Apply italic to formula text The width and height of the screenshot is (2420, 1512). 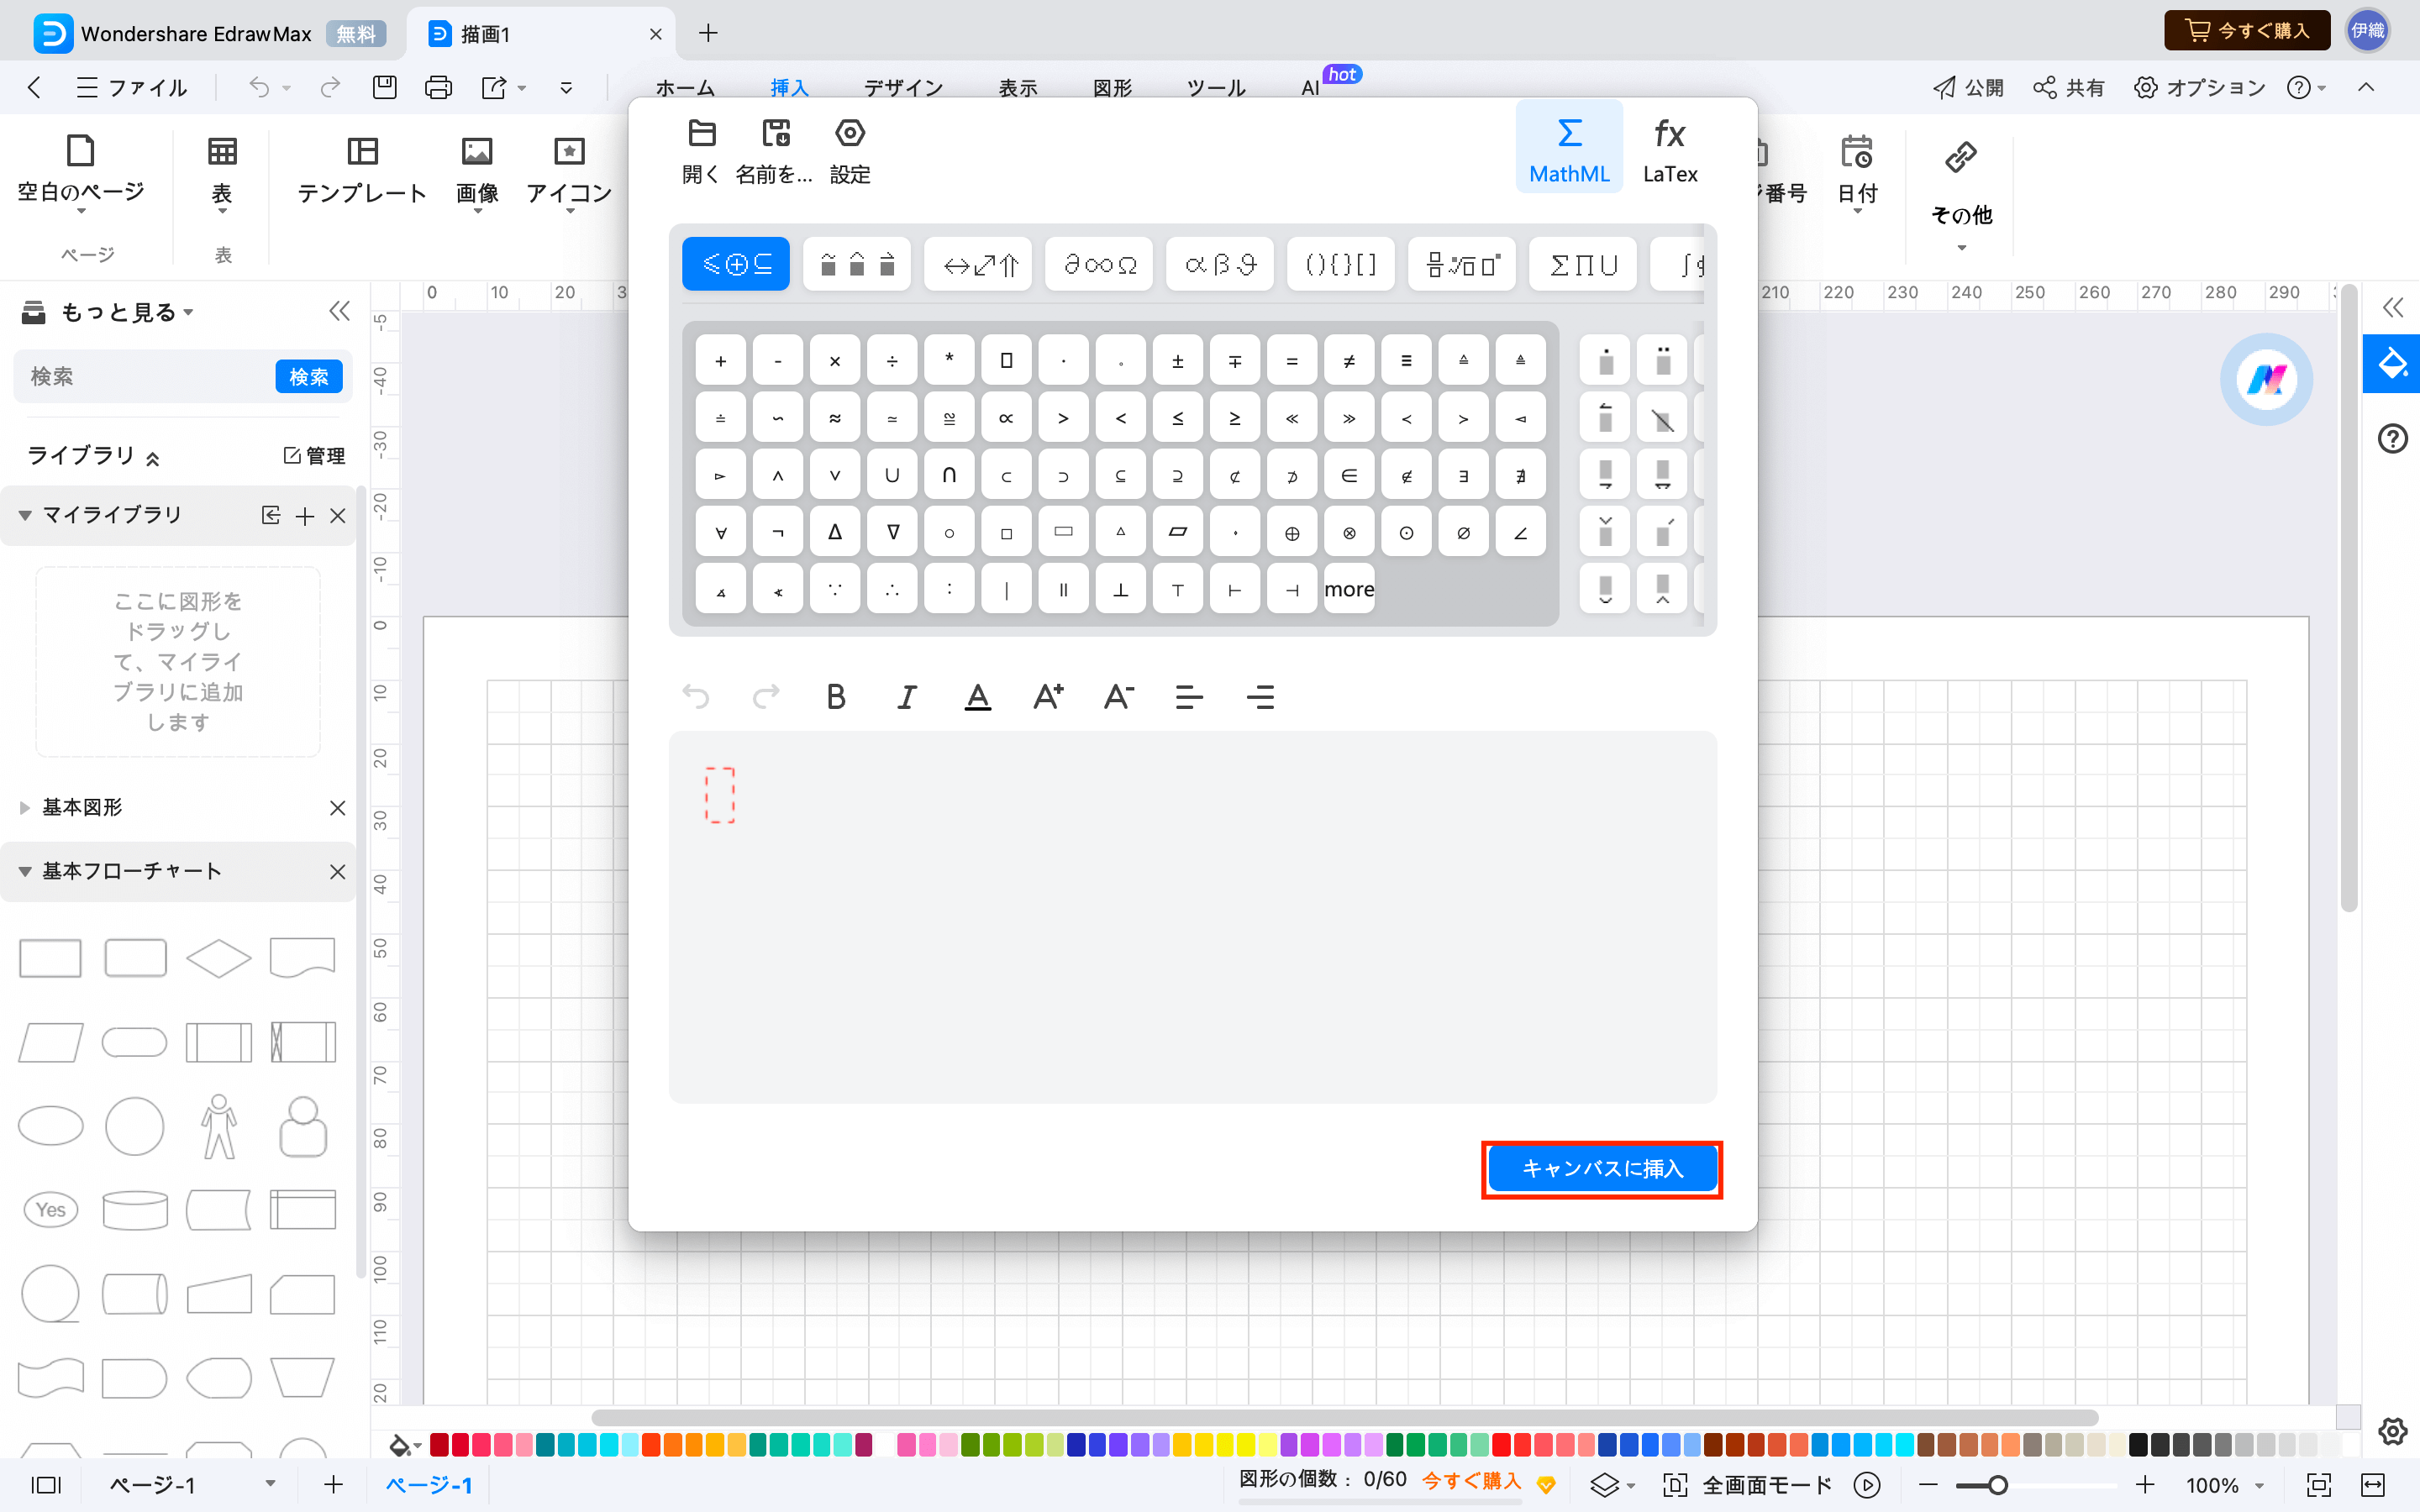click(x=907, y=696)
